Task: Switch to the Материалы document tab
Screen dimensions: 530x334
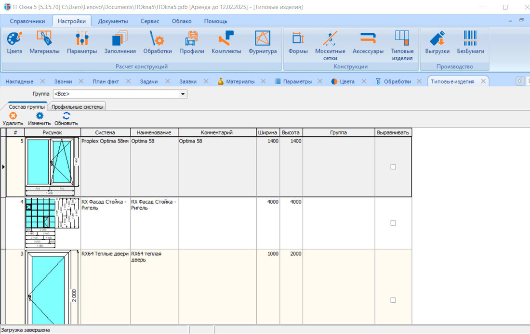Action: [236, 81]
